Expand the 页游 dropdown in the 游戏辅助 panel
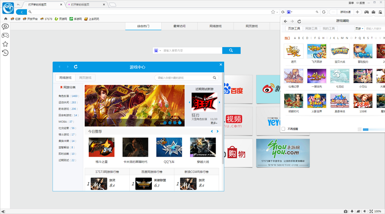Image resolution: width=385 pixels, height=214 pixels. (358, 29)
